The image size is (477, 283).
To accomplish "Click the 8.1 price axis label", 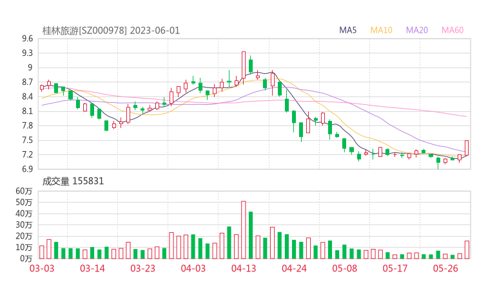I will click(27, 111).
